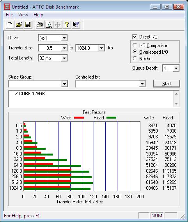Open the Queue Depth dropdown
Screen dimensions: 188x222
click(x=176, y=68)
